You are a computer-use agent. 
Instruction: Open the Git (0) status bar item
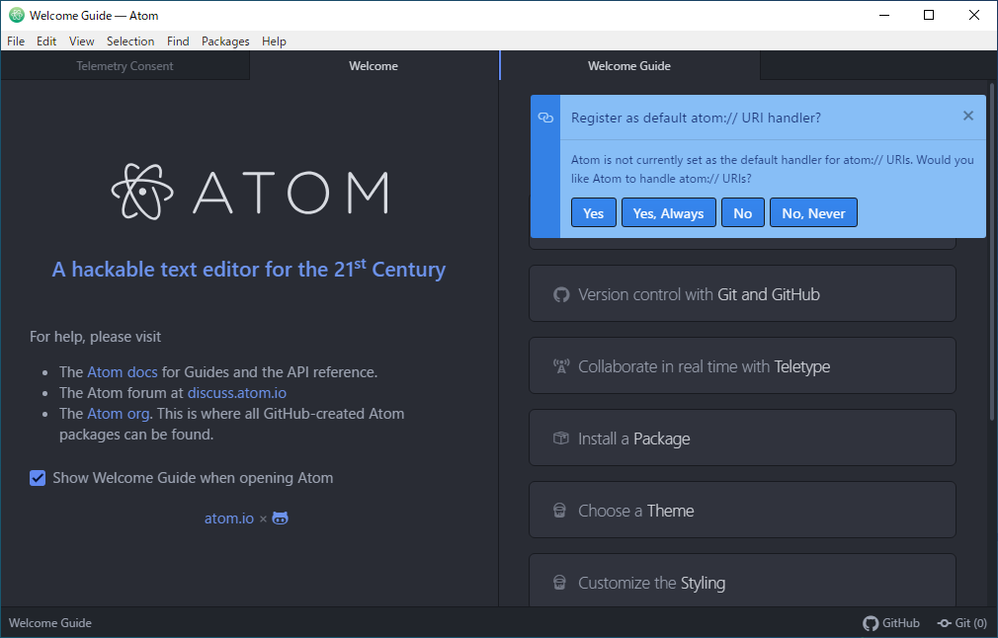click(961, 623)
